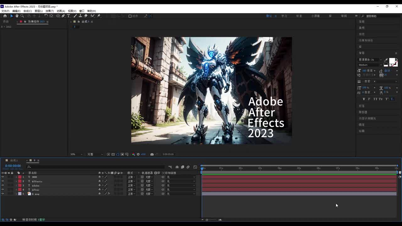Toggle effects fx switch on 8.png layer
The height and width of the screenshot is (226, 402).
tap(109, 194)
